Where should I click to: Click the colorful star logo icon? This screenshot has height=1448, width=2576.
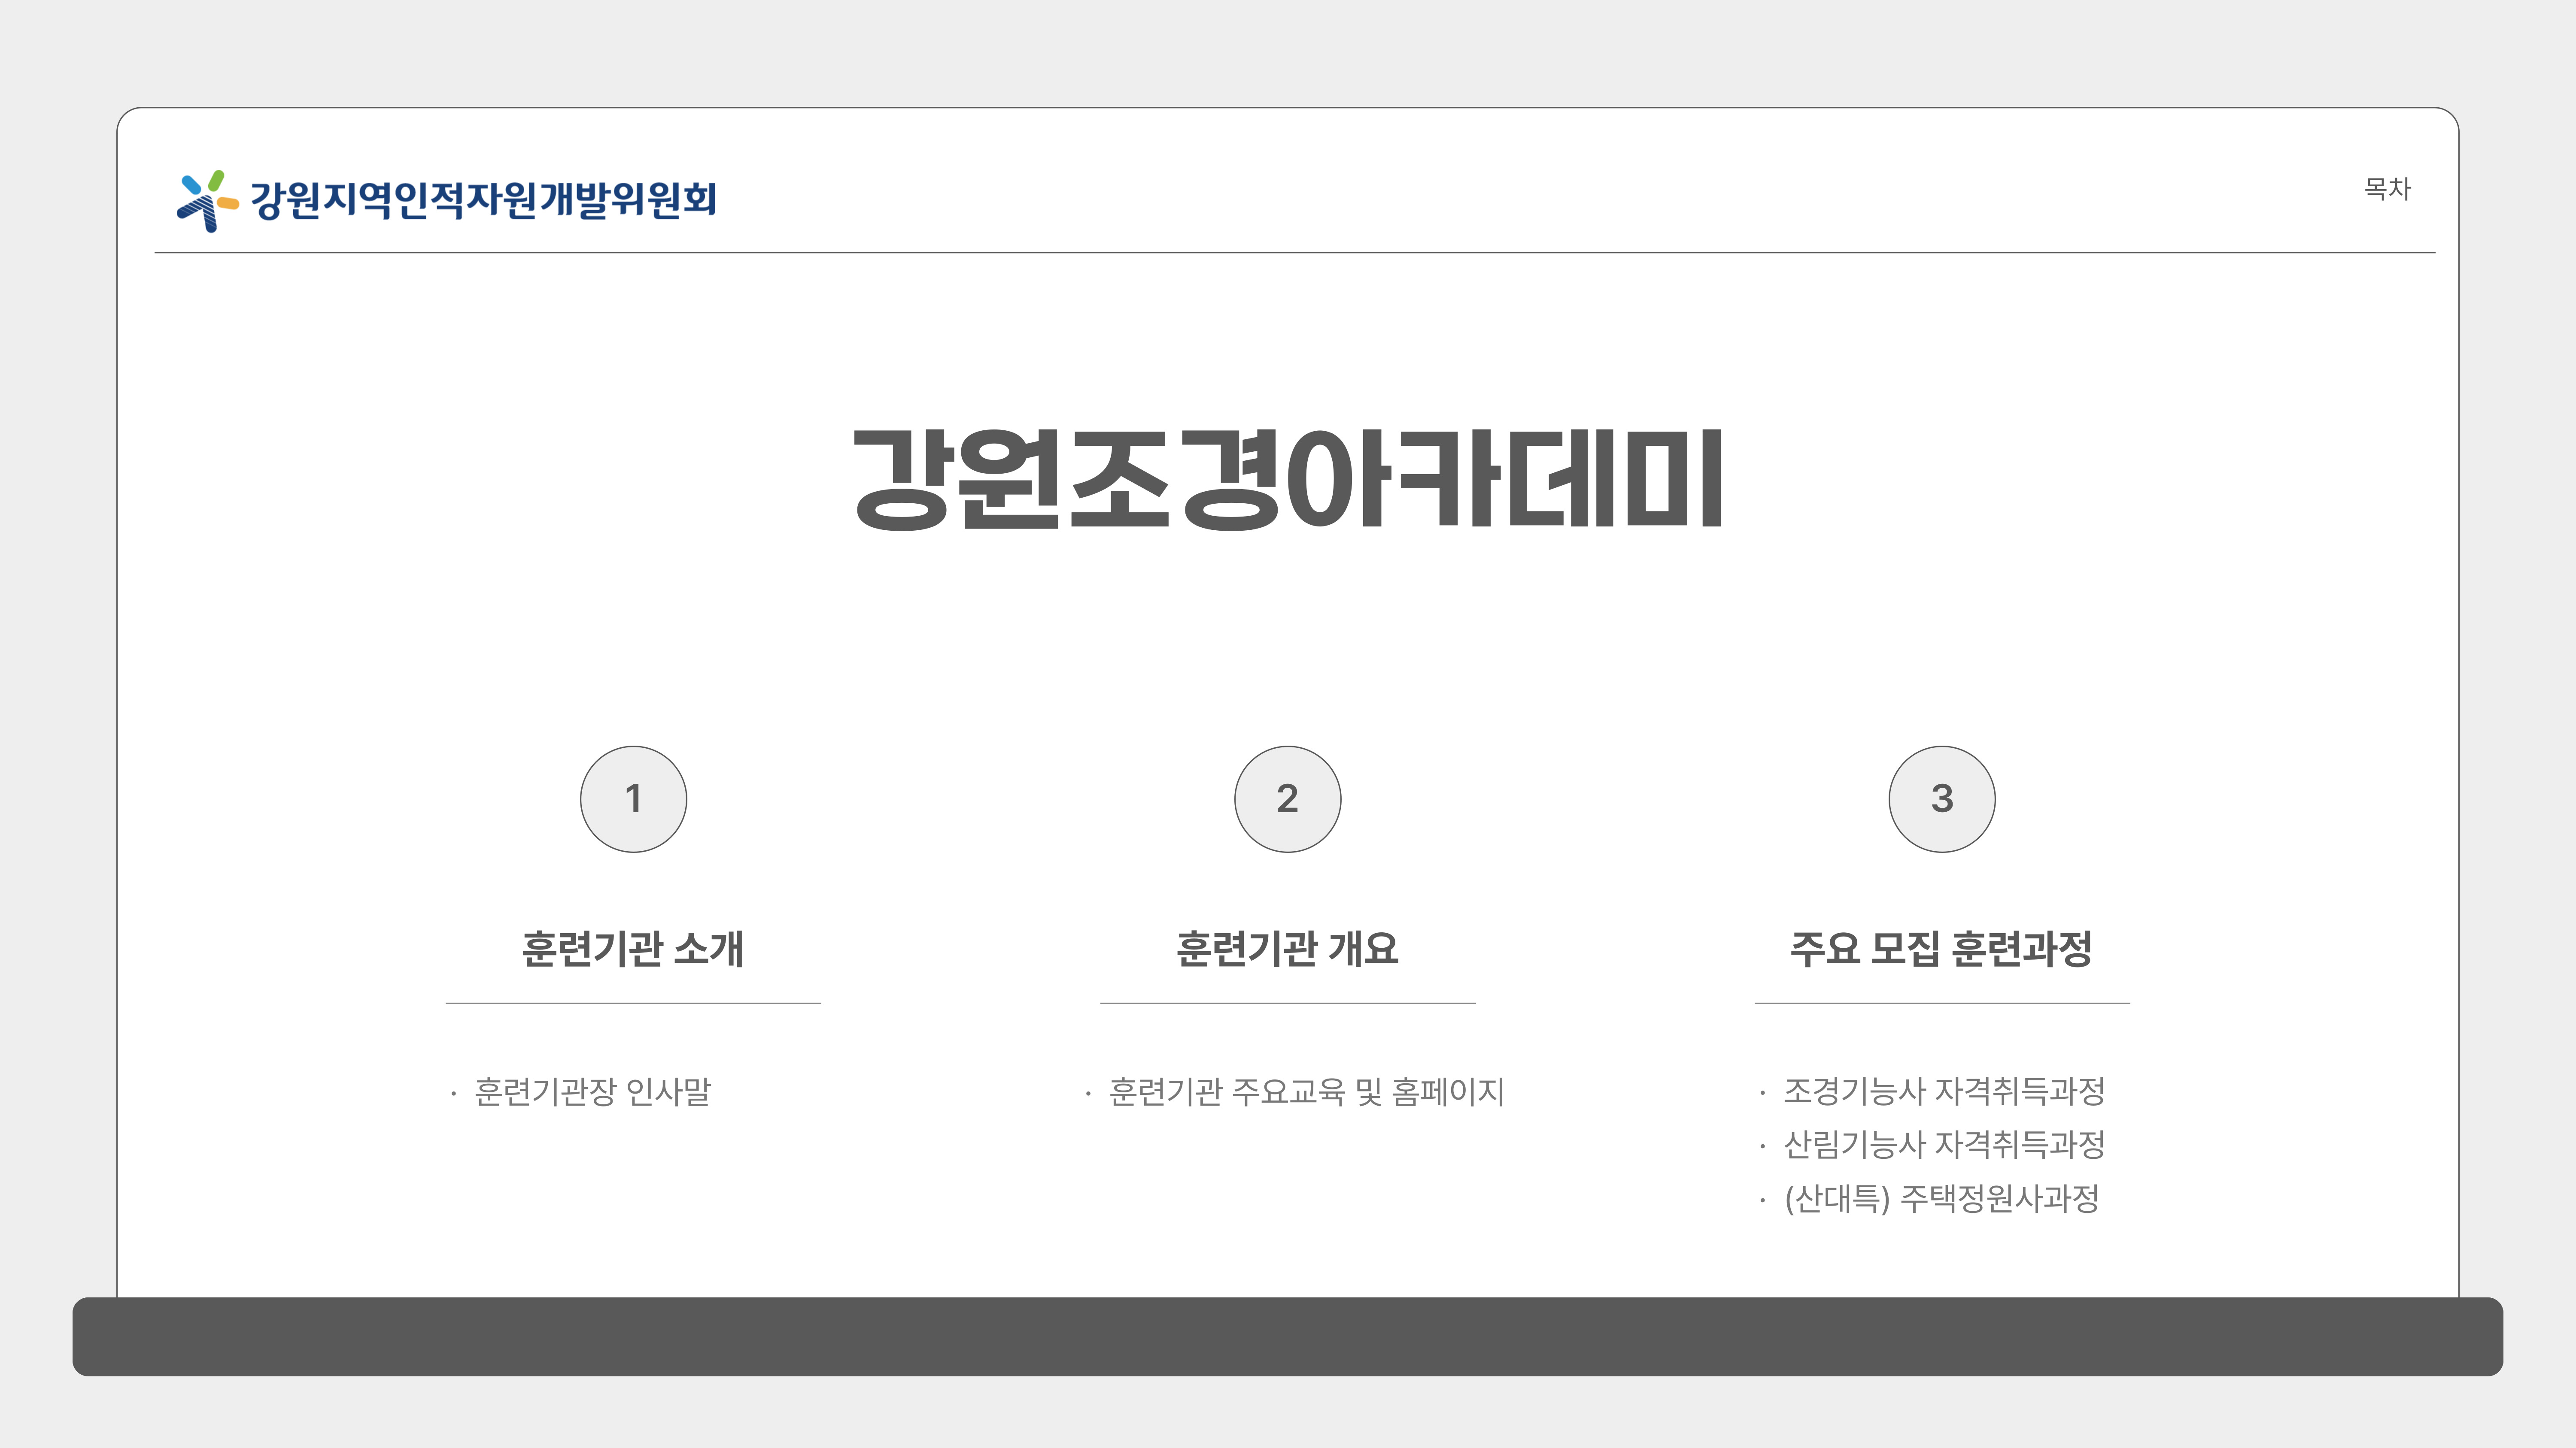(208, 201)
